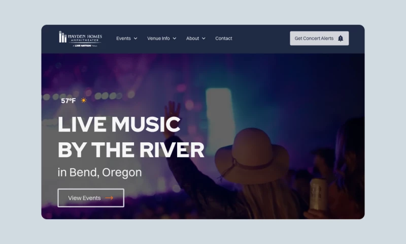This screenshot has height=244, width=406.
Task: Click the Live Nation venue text in the logo
Action: [x=85, y=46]
